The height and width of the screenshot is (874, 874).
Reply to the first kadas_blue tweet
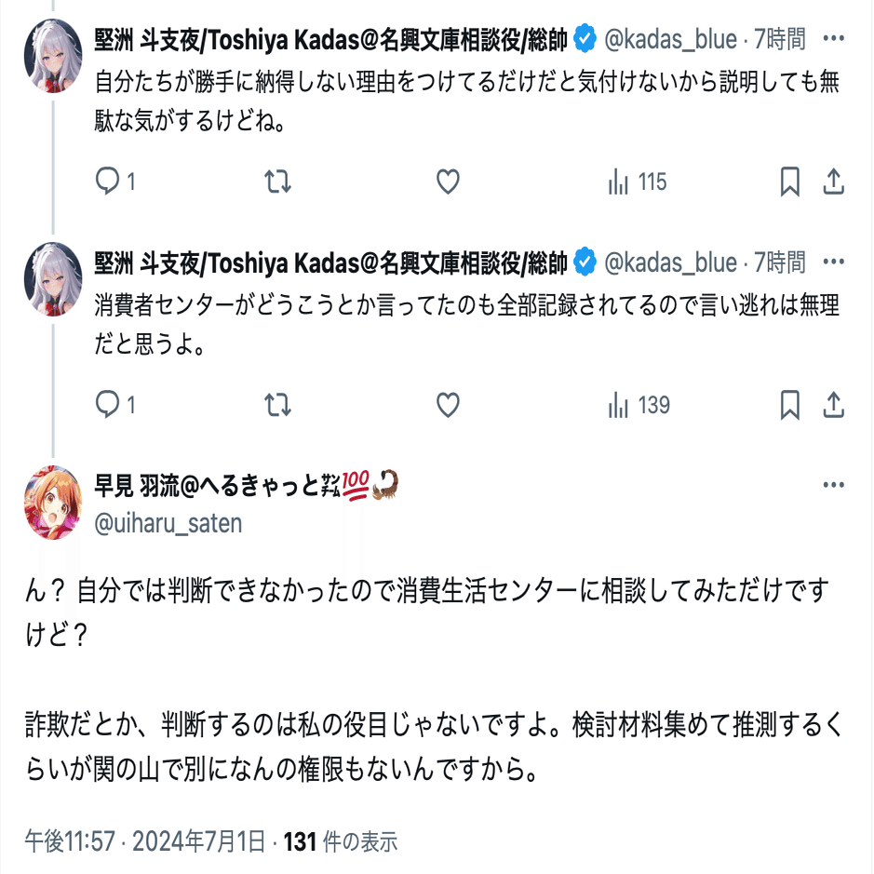pyautogui.click(x=109, y=182)
